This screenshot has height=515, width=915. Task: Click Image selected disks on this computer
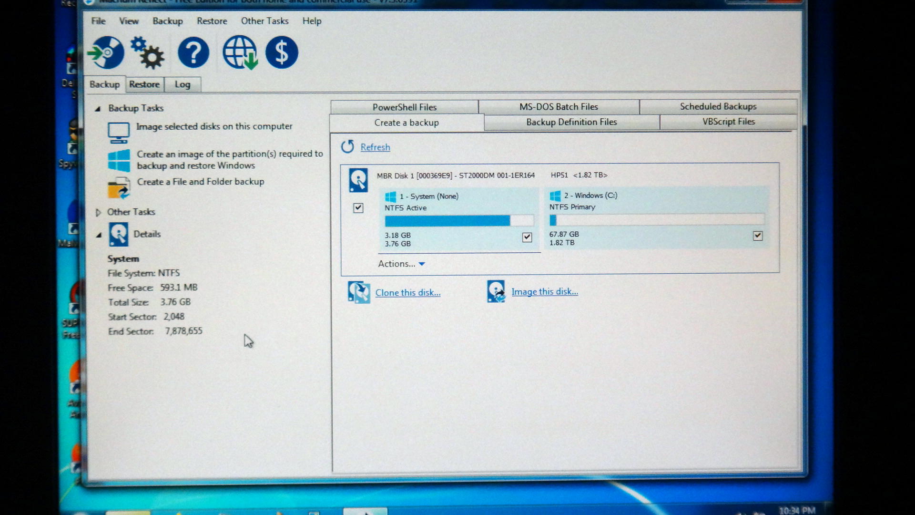click(x=214, y=126)
